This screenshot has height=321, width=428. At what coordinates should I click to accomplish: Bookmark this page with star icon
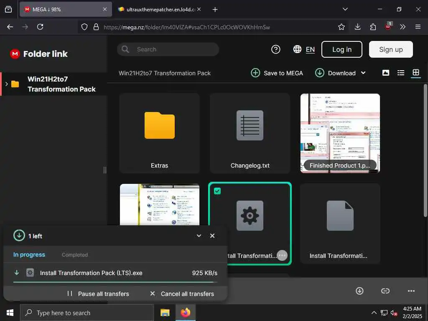341,27
